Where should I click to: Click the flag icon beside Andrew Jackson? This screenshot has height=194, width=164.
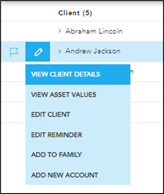(x=14, y=52)
